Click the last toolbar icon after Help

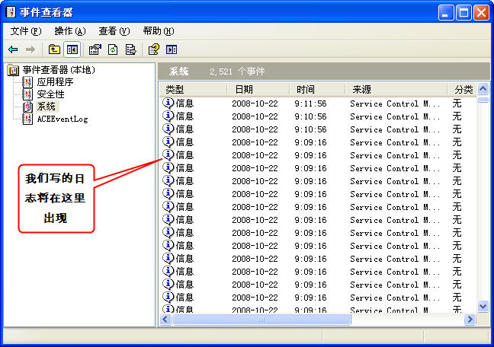pyautogui.click(x=172, y=49)
